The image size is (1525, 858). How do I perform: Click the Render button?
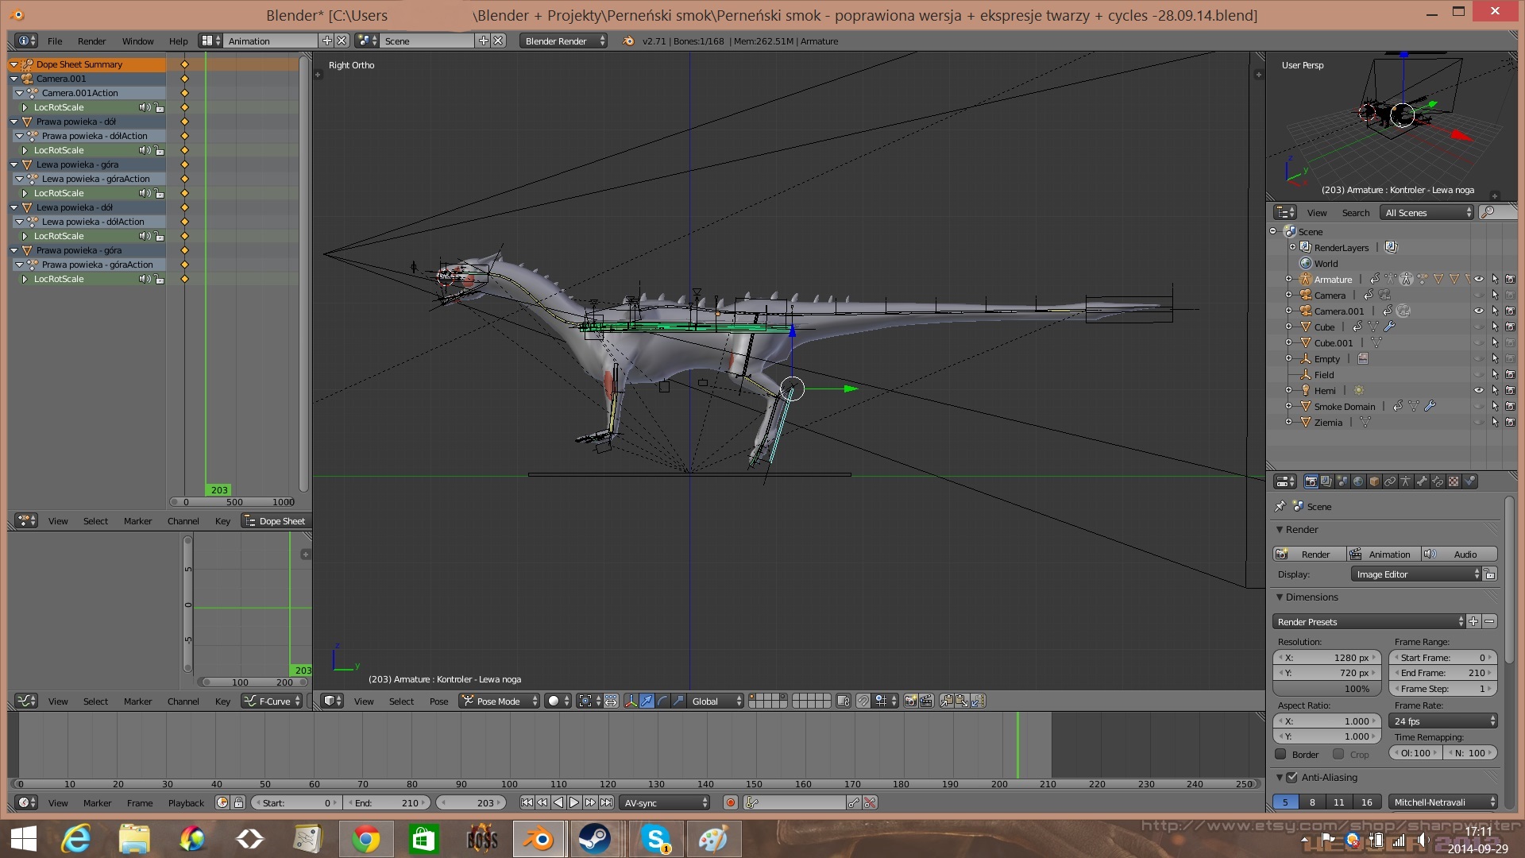coord(1310,554)
